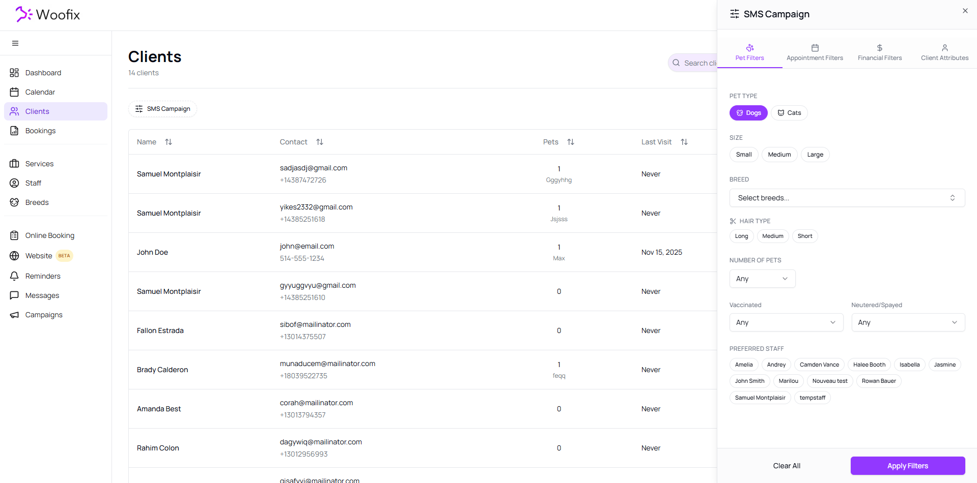This screenshot has height=483, width=977.
Task: Click the Name column sort arrows icon
Action: 169,142
